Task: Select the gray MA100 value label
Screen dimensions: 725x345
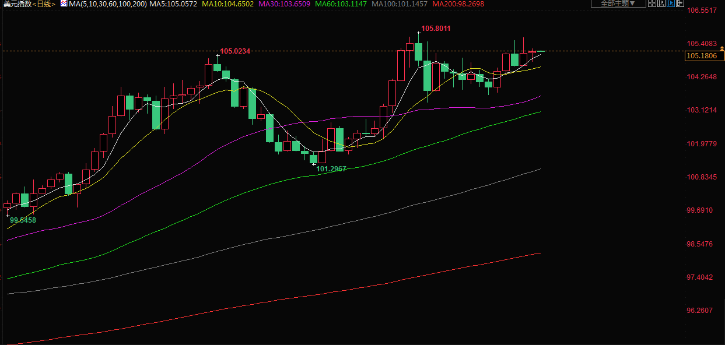Action: [400, 4]
